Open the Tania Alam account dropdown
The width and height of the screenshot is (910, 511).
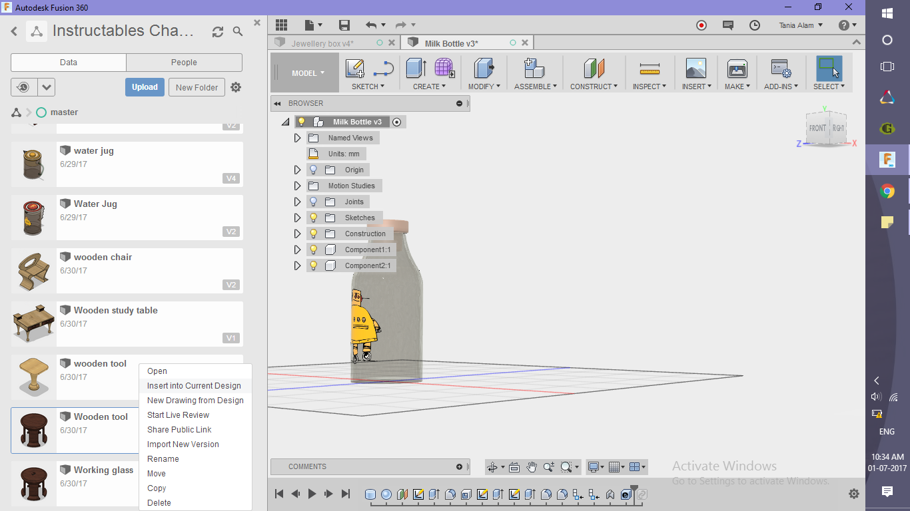point(801,25)
